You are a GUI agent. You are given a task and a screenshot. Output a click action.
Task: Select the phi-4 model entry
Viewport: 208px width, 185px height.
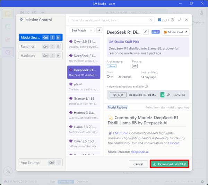coord(84,86)
